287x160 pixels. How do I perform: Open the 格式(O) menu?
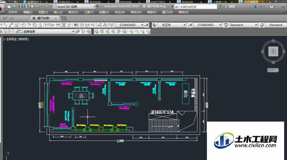click(73, 12)
